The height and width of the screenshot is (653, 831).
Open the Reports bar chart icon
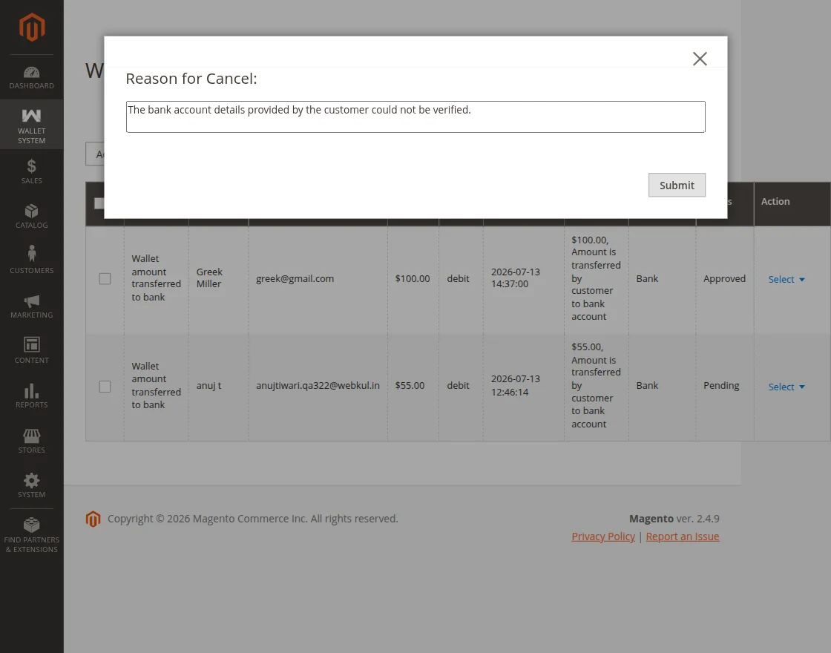(x=31, y=390)
